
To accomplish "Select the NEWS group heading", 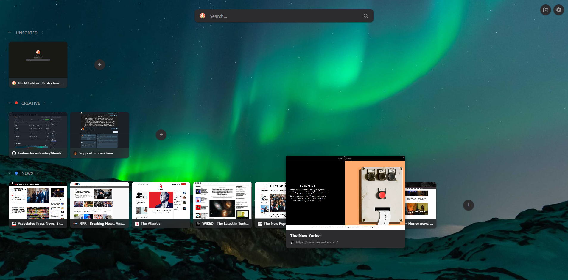I will (27, 173).
